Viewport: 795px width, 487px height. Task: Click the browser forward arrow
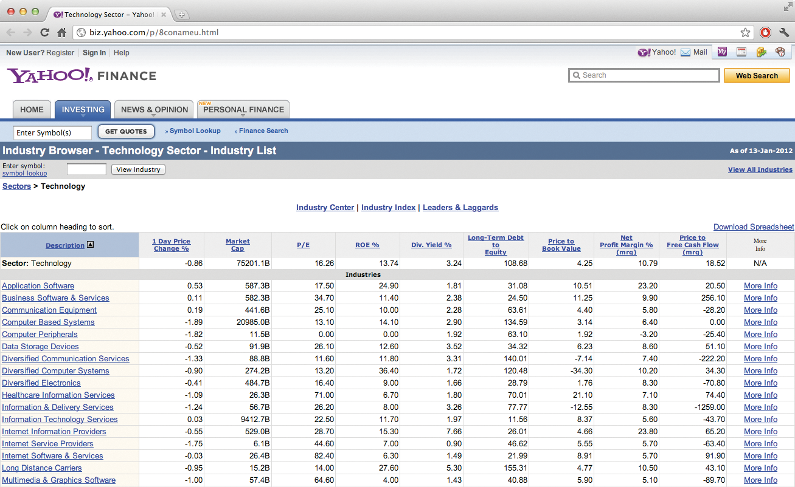click(x=28, y=33)
